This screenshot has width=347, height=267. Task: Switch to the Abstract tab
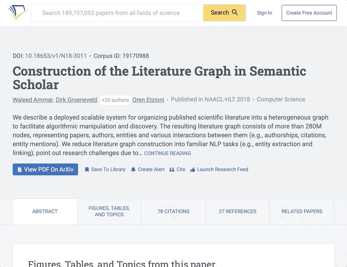(45, 211)
